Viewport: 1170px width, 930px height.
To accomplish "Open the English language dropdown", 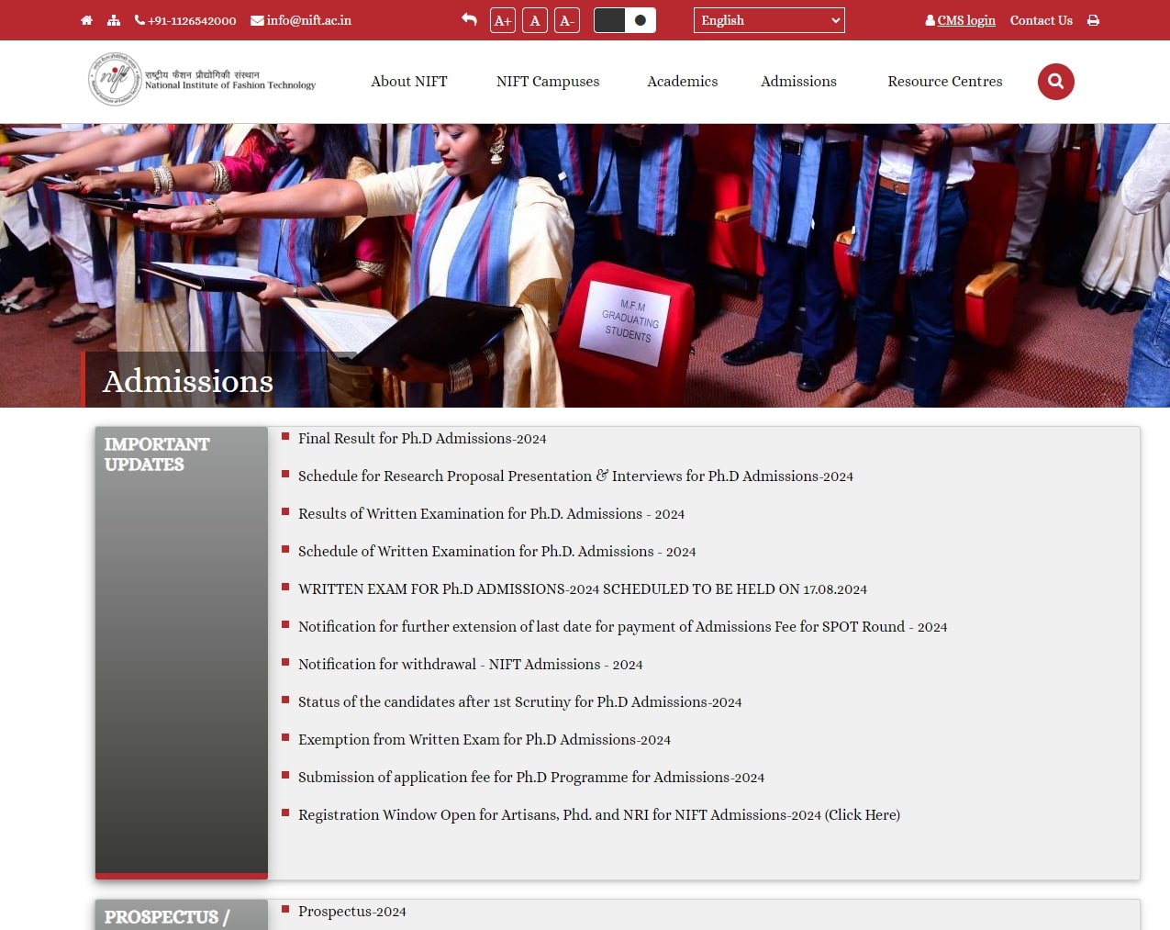I will click(x=769, y=19).
